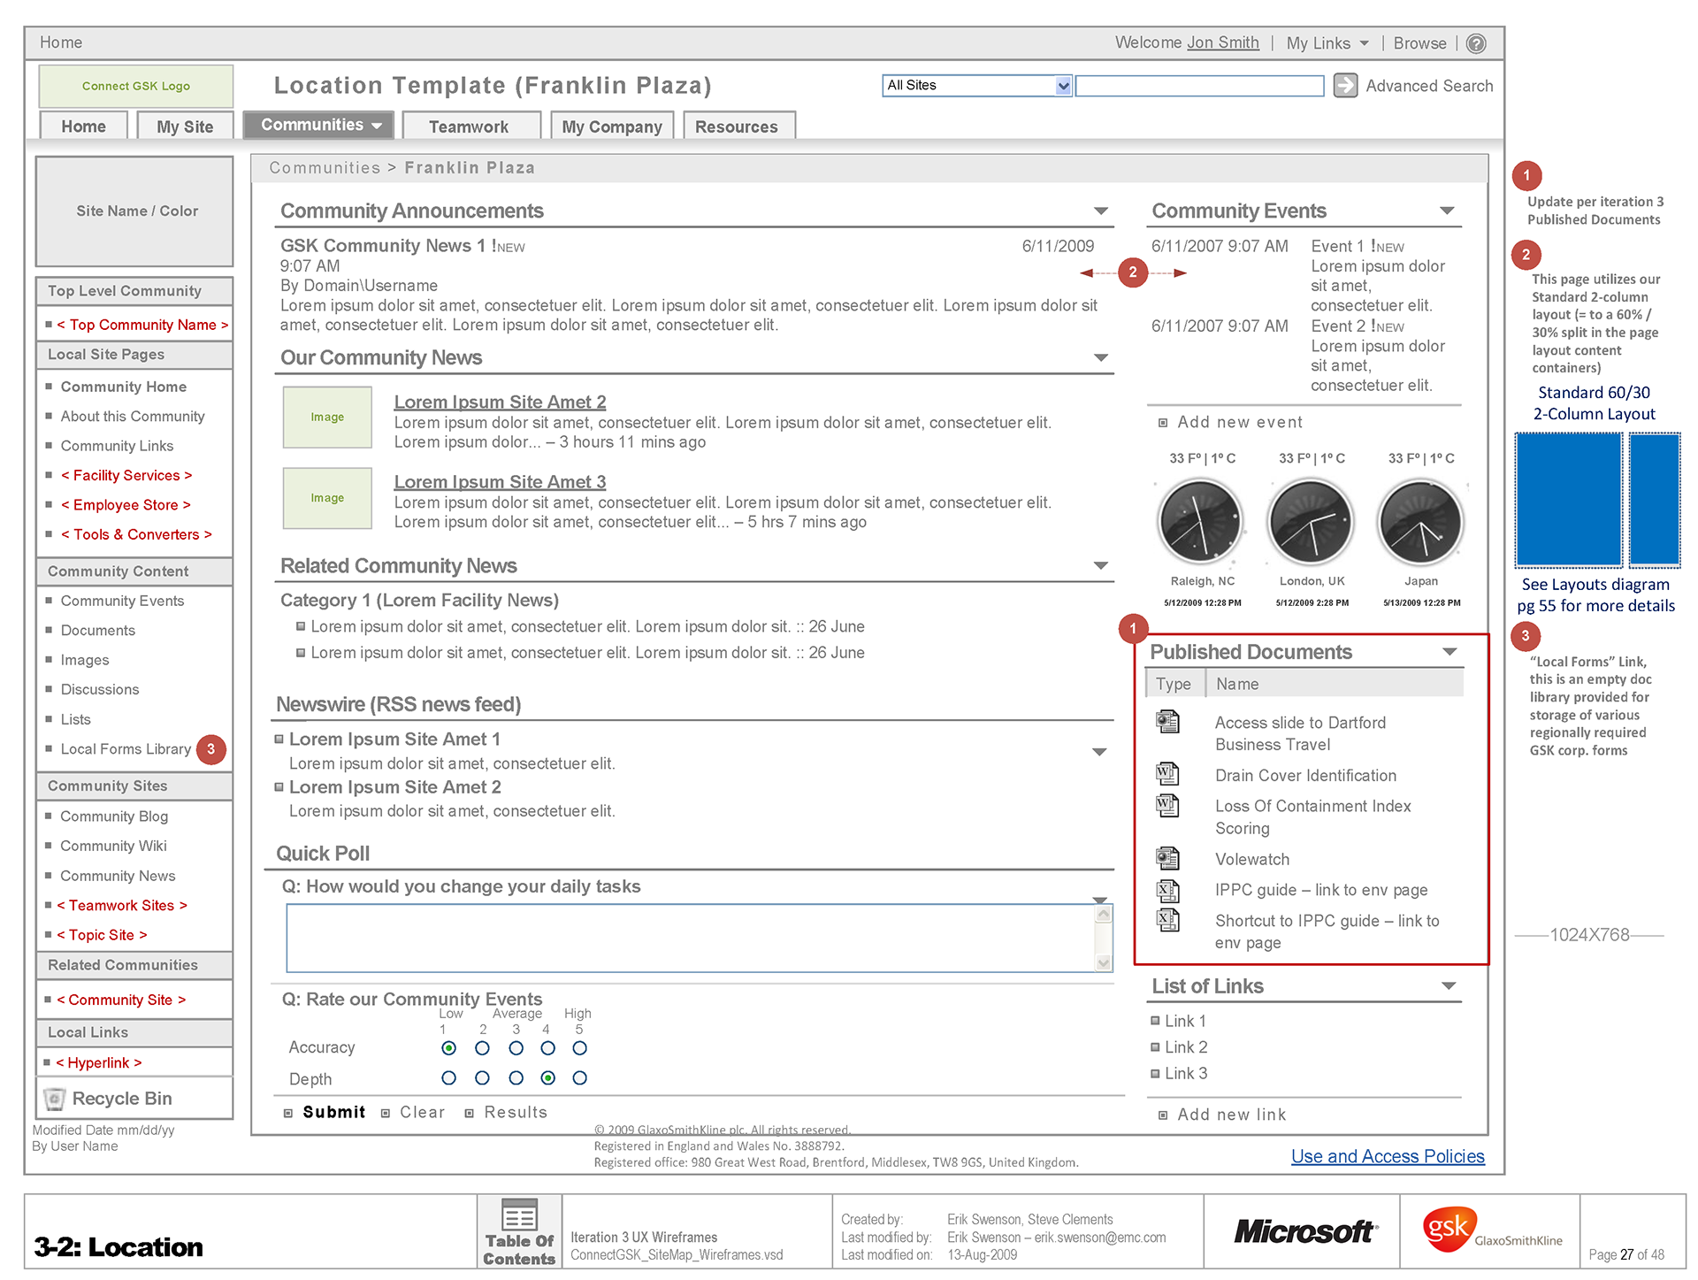
Task: Click the help question mark icon
Action: click(1476, 43)
